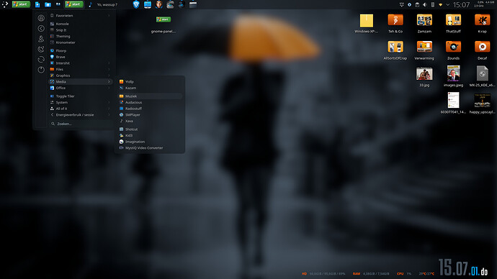Image resolution: width=497 pixels, height=279 pixels.
Task: Open the gnome-panel desktop file
Action: 164,24
